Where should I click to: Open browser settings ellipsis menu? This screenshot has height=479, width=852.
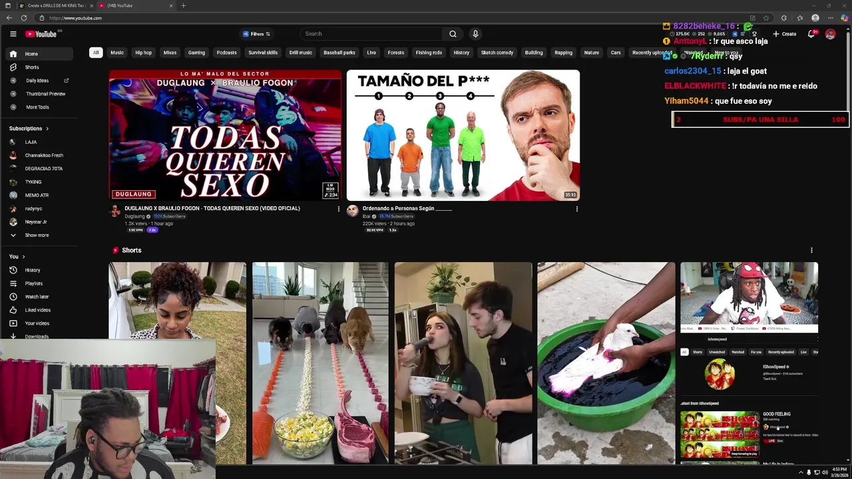(x=831, y=18)
